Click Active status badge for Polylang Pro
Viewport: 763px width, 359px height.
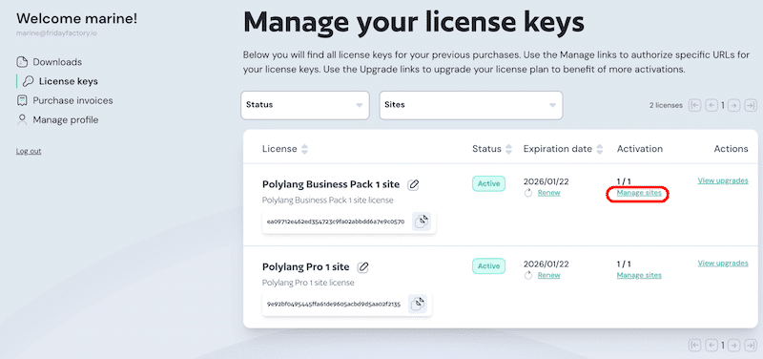click(488, 266)
